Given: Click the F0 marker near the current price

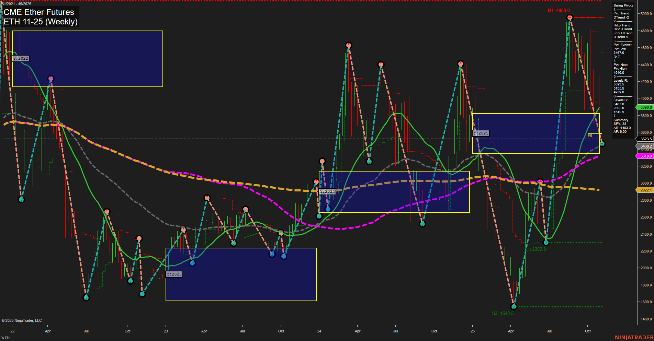Looking at the screenshot, I should pyautogui.click(x=590, y=136).
